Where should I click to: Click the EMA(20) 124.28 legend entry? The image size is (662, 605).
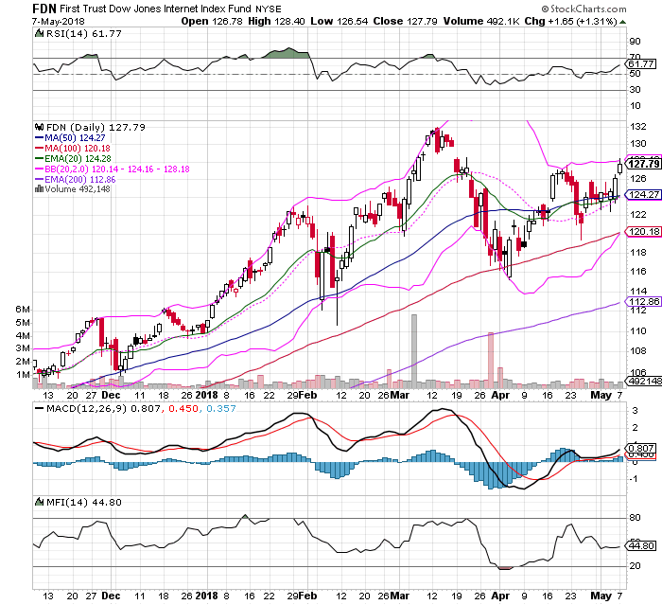73,158
